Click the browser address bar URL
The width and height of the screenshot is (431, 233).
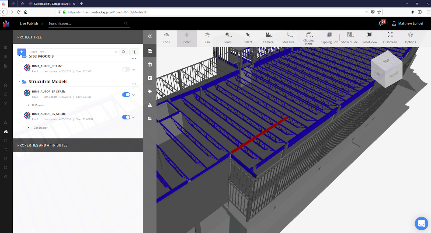pyautogui.click(x=107, y=12)
